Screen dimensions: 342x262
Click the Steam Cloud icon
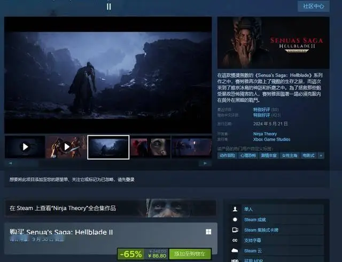pyautogui.click(x=235, y=251)
